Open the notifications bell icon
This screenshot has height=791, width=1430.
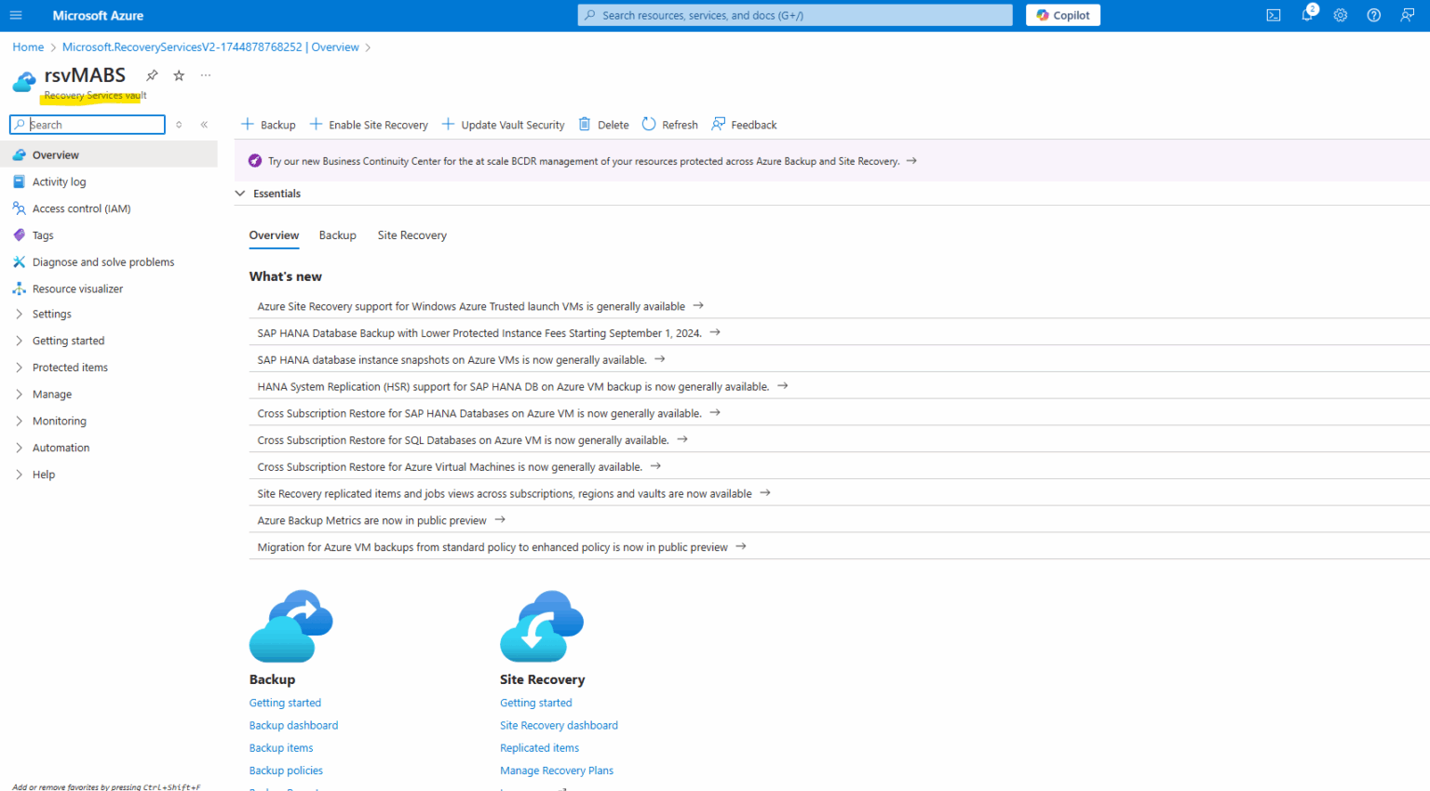(1307, 16)
